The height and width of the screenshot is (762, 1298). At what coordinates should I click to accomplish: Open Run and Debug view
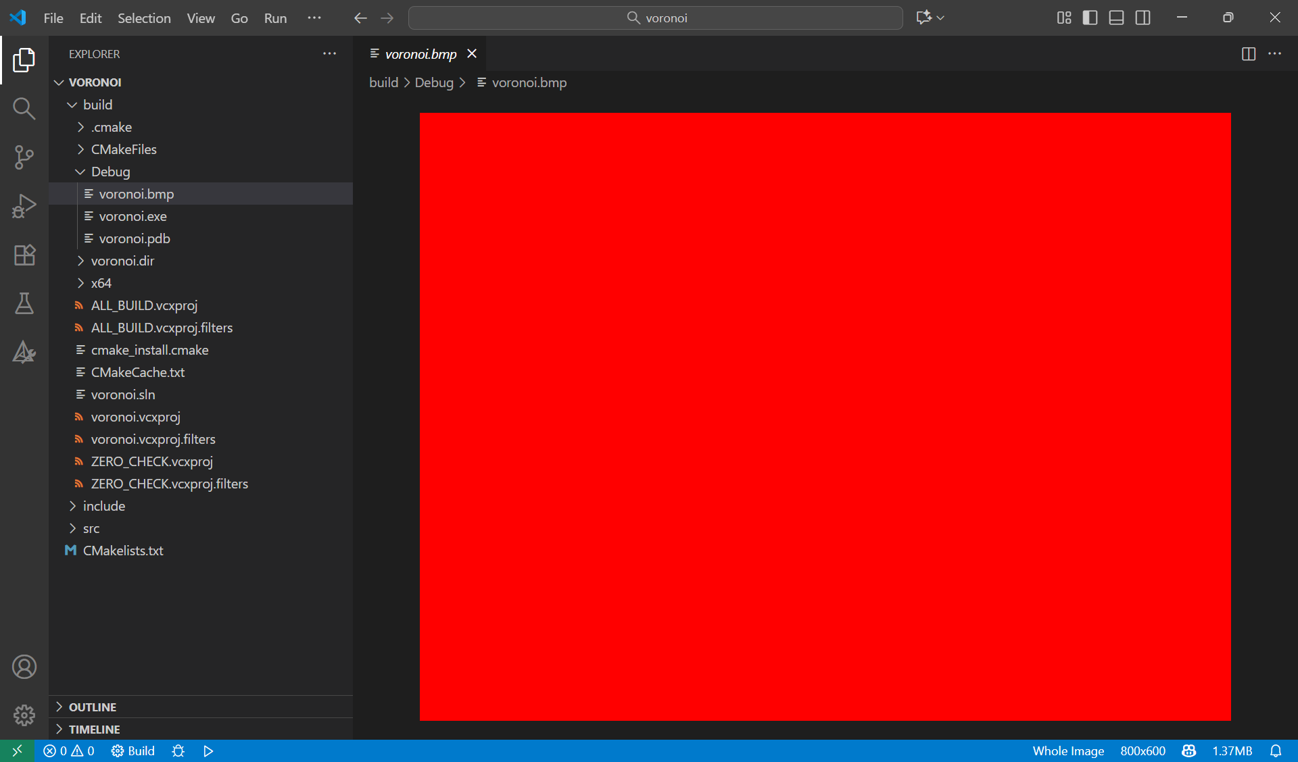[x=24, y=206]
